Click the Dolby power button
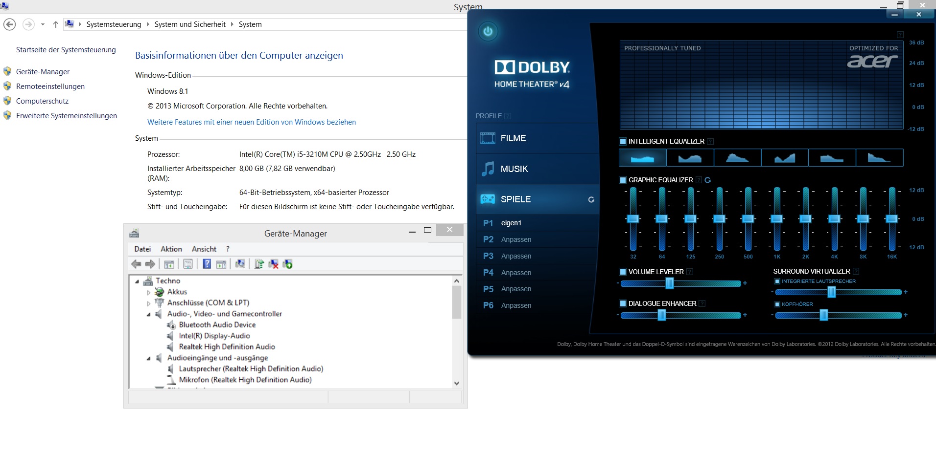 [488, 32]
